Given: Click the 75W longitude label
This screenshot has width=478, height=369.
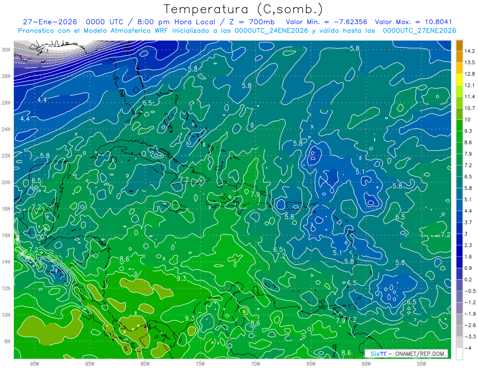Looking at the screenshot, I should (x=200, y=364).
